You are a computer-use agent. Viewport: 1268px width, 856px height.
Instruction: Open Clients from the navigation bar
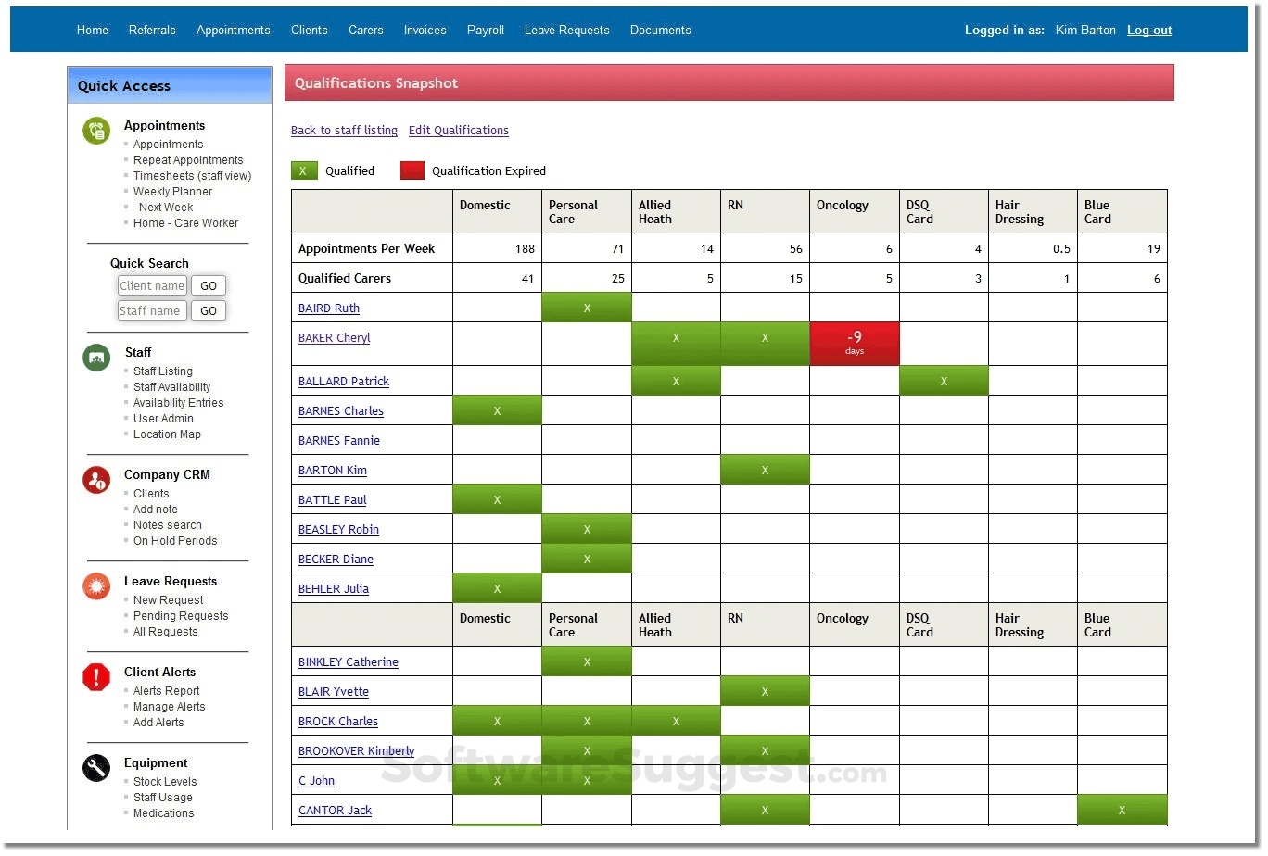tap(309, 30)
